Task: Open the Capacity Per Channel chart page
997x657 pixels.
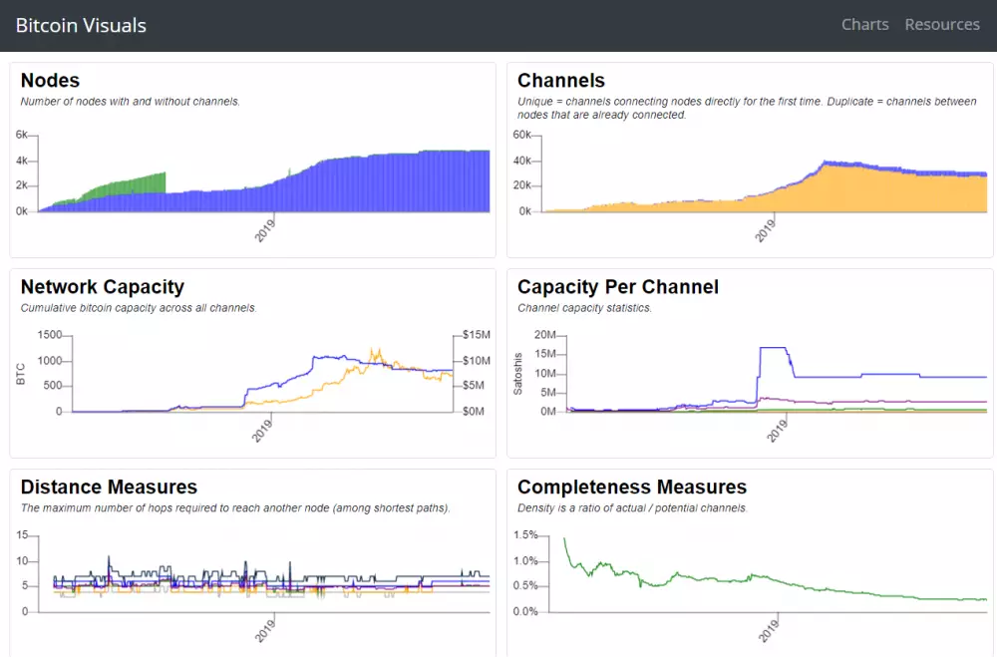Action: click(618, 287)
